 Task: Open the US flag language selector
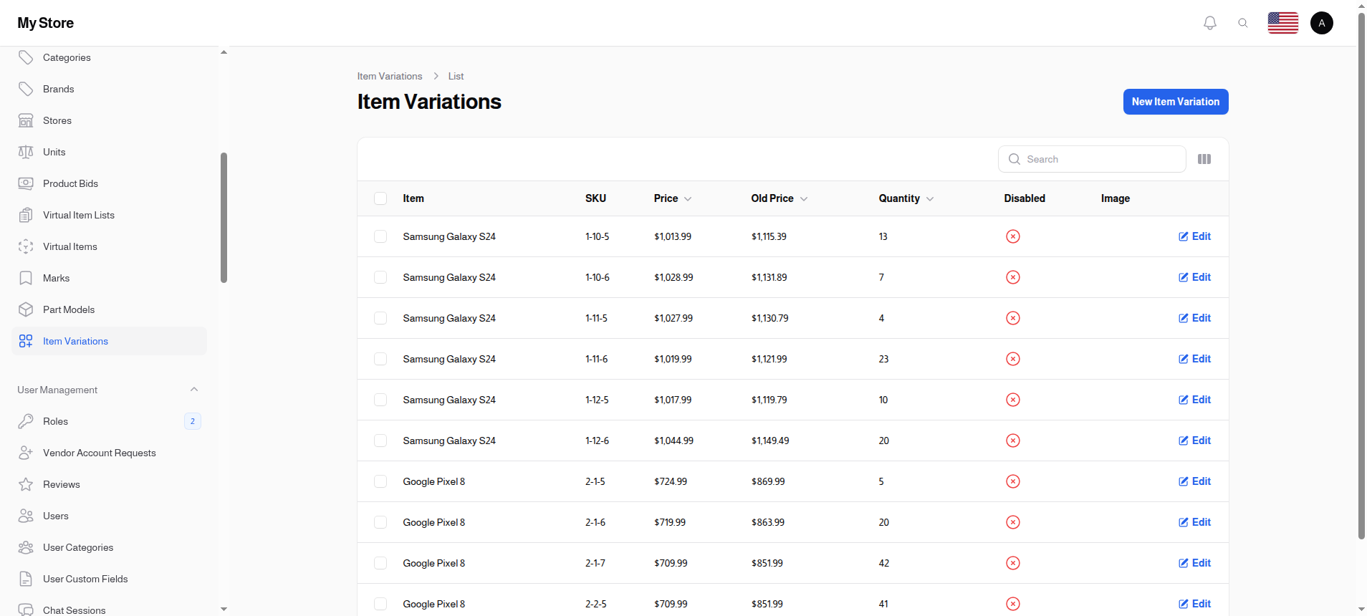point(1282,23)
